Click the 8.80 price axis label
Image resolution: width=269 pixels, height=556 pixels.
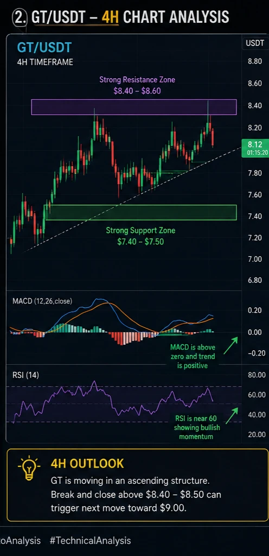pyautogui.click(x=255, y=61)
